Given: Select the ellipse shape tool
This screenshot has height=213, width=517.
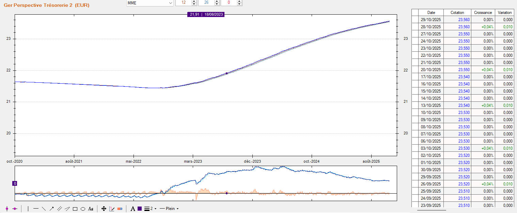Looking at the screenshot, I should tap(83, 209).
